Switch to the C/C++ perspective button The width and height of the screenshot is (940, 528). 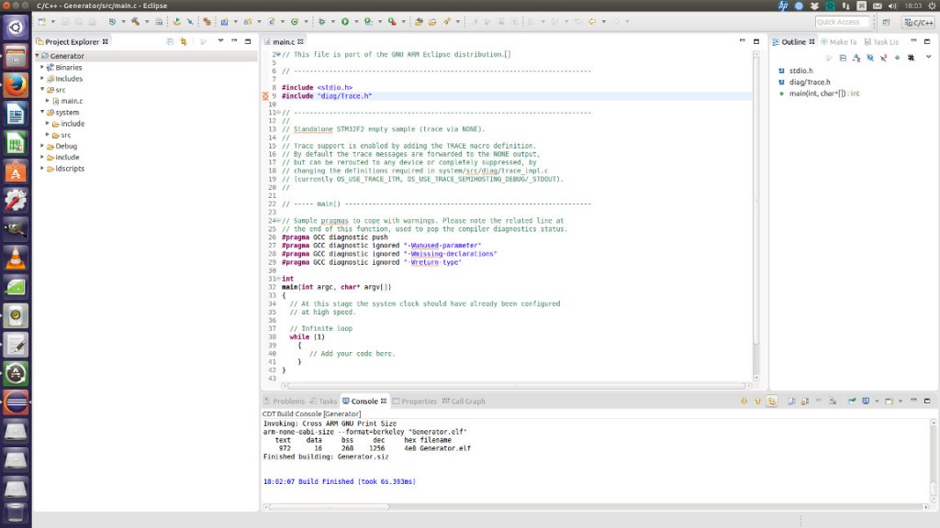point(918,22)
